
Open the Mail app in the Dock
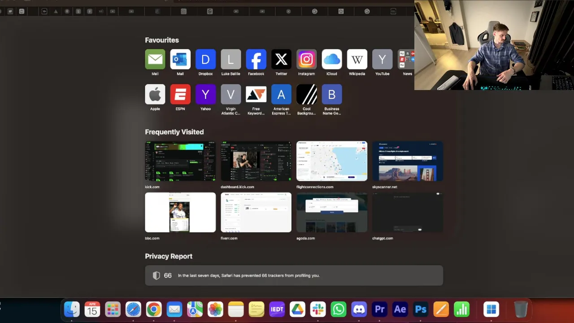click(174, 309)
